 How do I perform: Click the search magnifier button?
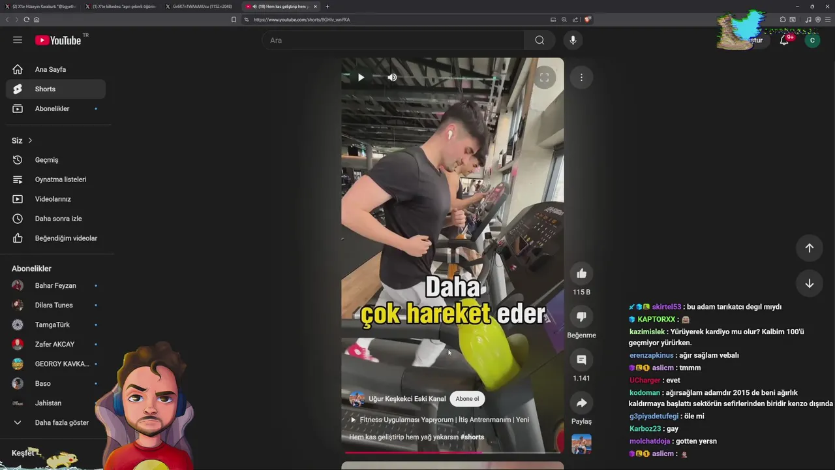click(539, 40)
